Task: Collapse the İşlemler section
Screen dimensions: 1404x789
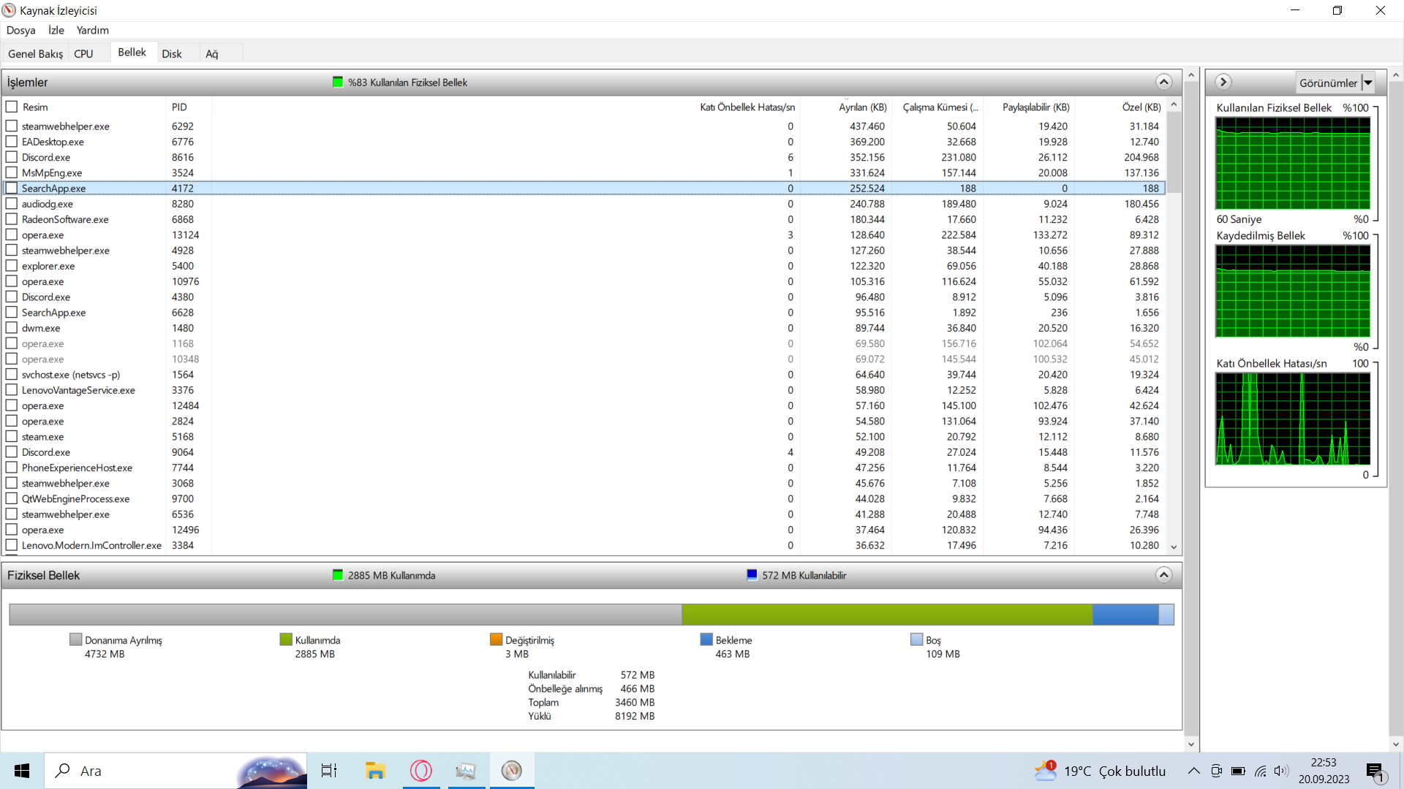Action: [x=1163, y=82]
